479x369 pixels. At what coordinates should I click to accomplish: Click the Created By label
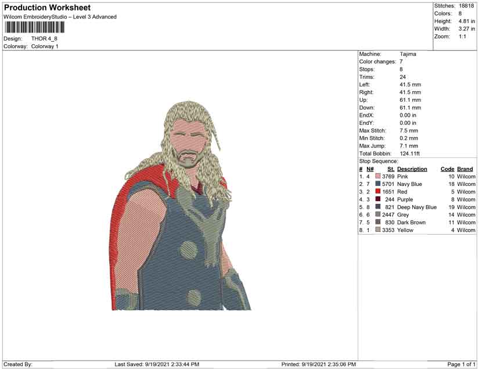point(18,364)
